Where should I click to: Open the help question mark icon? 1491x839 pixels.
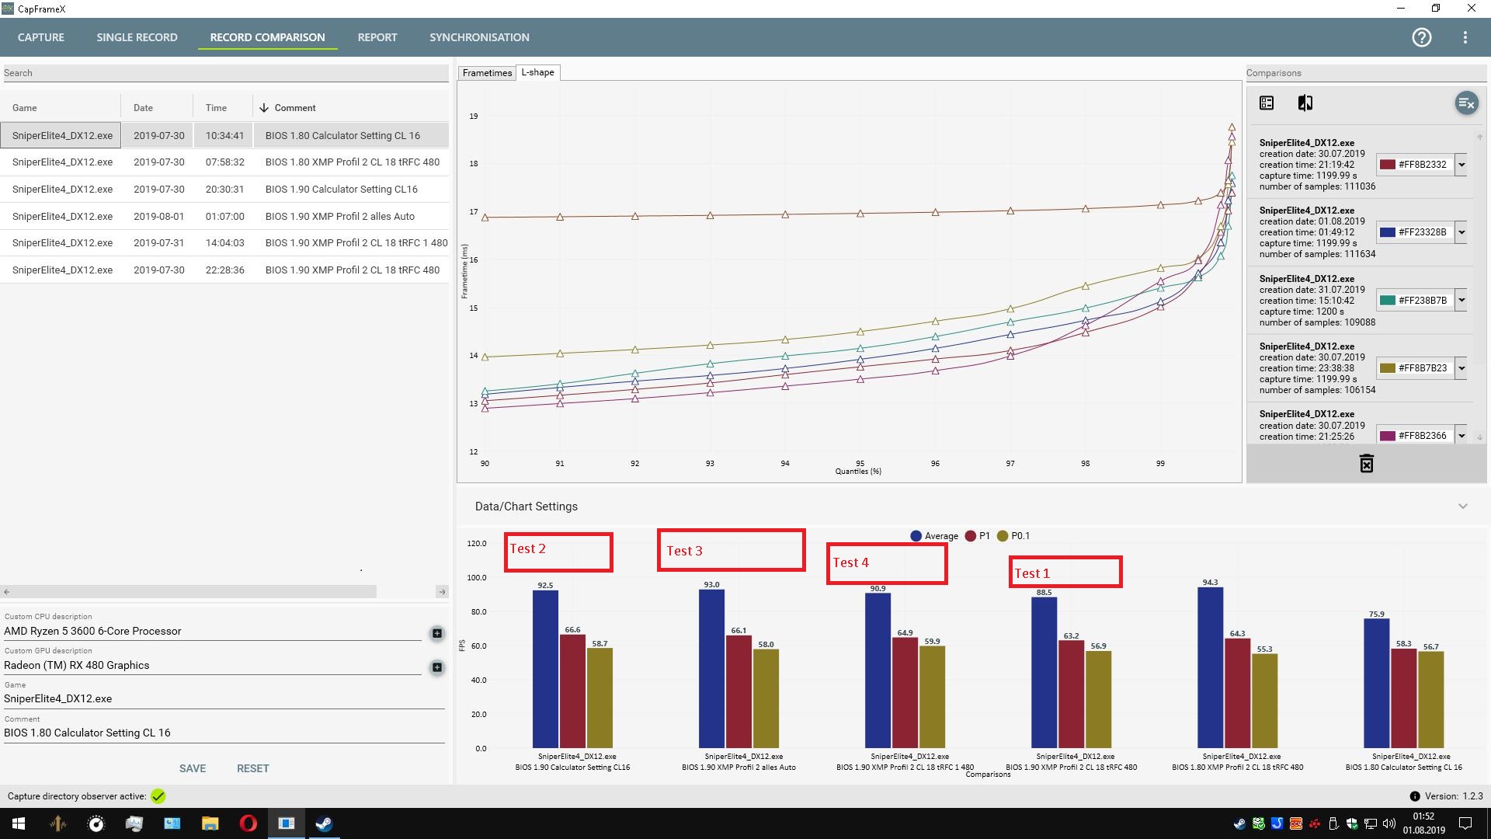pos(1421,37)
